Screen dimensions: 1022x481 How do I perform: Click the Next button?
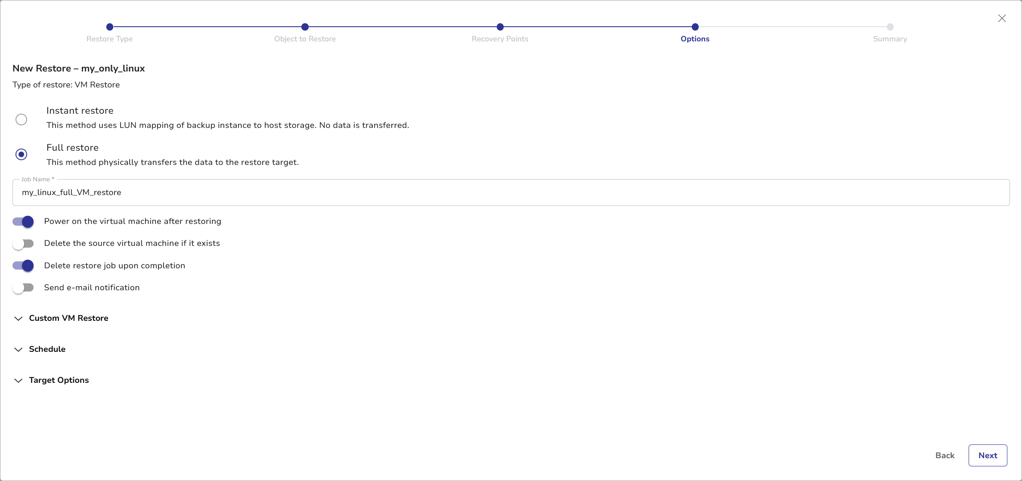pos(988,455)
